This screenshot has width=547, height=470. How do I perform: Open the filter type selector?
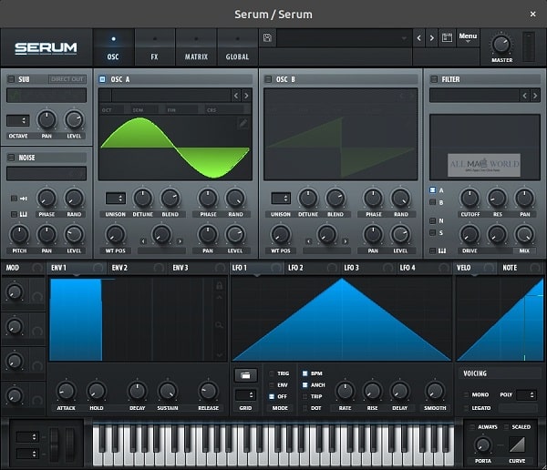[474, 96]
